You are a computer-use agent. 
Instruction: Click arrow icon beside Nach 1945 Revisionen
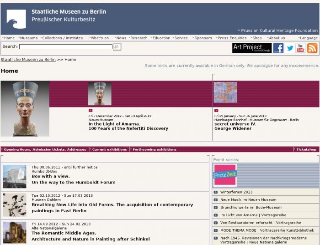(215, 238)
